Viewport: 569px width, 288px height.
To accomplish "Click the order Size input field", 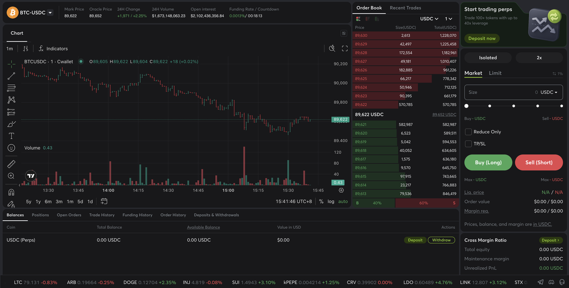I will [x=514, y=92].
